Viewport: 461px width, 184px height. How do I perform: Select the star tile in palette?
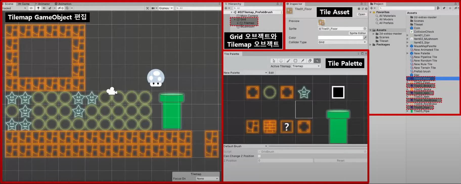coord(304,93)
